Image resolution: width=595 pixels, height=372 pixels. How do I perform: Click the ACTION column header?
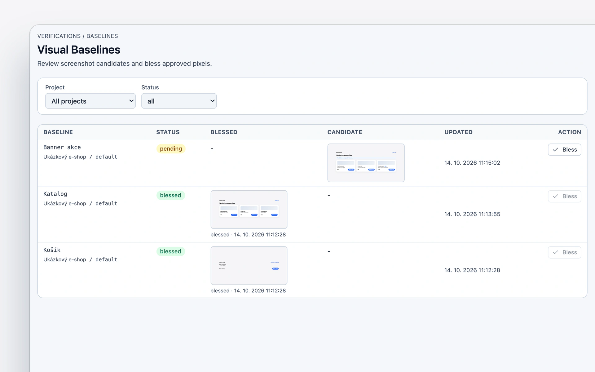570,132
